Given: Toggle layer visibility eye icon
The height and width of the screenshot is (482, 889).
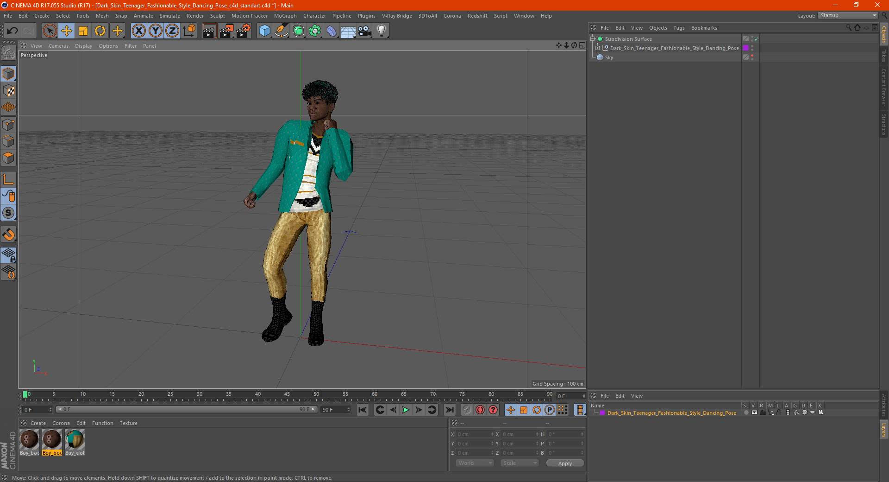Looking at the screenshot, I should click(754, 412).
